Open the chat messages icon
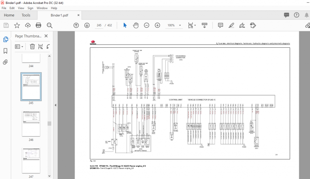 (x=286, y=15)
